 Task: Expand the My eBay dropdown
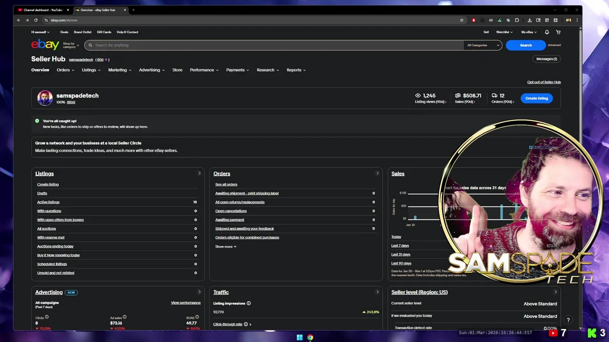tap(529, 32)
